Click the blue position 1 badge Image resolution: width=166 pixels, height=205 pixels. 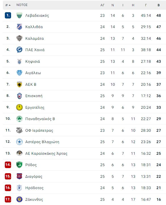pyautogui.click(x=8, y=15)
